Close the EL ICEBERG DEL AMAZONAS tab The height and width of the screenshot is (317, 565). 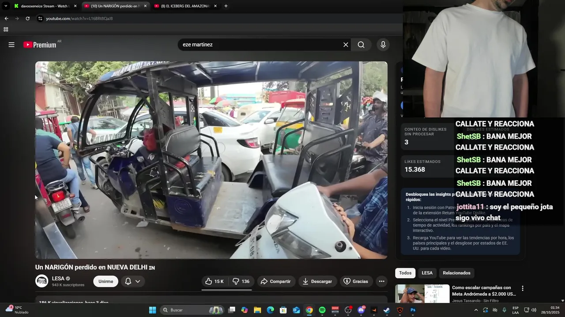[215, 6]
